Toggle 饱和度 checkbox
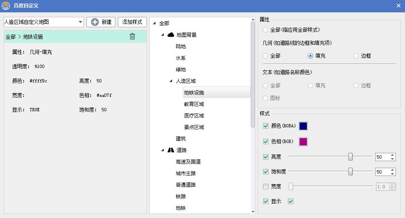The width and height of the screenshot is (405, 218). point(266,172)
